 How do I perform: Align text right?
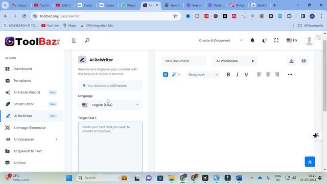click(x=277, y=75)
